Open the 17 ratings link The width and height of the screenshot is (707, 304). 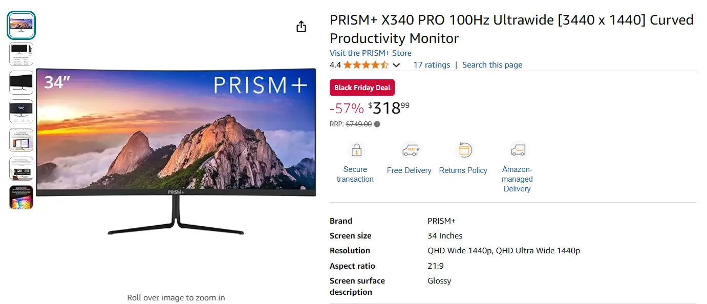point(431,64)
